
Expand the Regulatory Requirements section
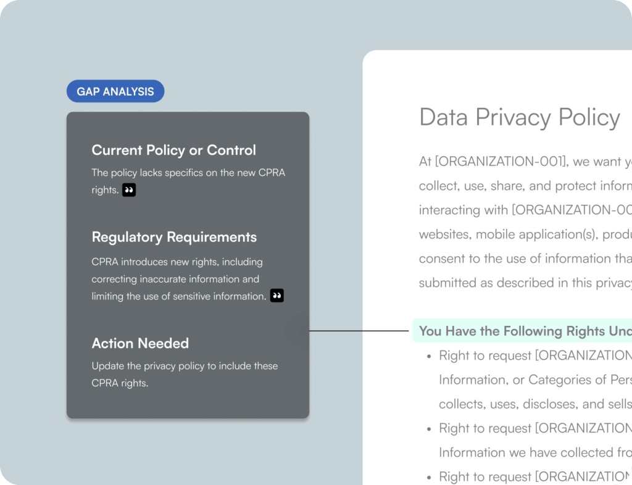click(174, 237)
